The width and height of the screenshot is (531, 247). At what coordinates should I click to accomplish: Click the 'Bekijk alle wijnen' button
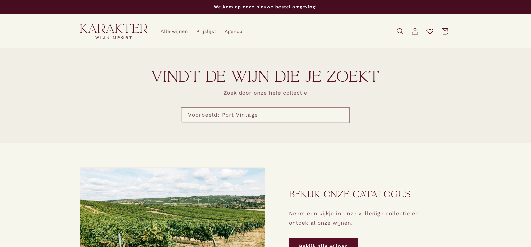pos(323,243)
